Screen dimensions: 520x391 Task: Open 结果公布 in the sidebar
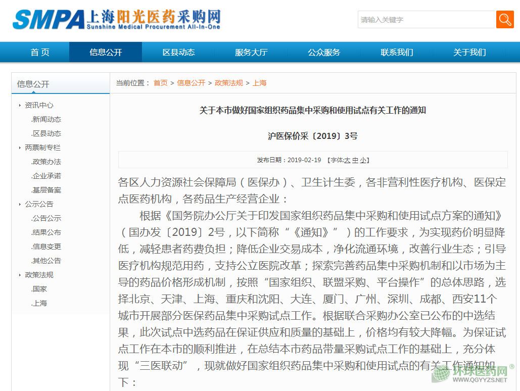pyautogui.click(x=46, y=232)
